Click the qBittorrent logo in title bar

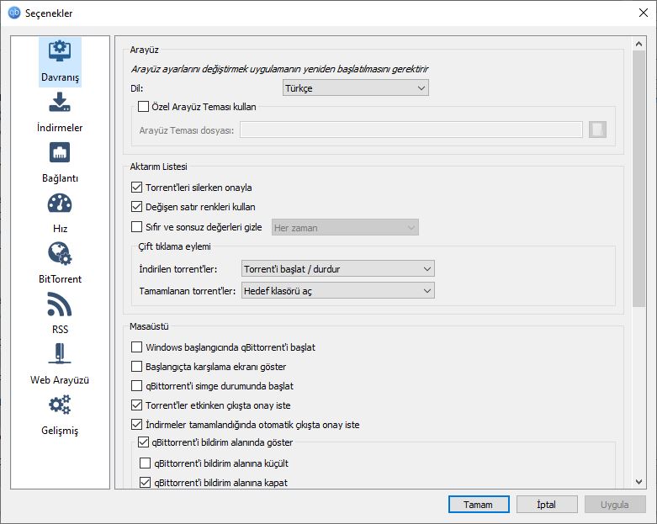pos(14,13)
